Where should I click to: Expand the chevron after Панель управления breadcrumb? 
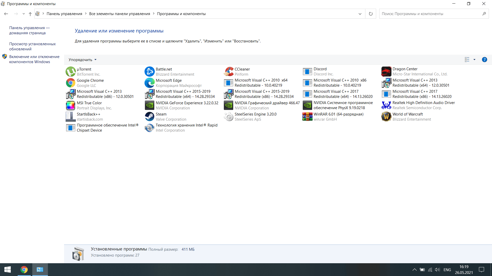pos(86,14)
